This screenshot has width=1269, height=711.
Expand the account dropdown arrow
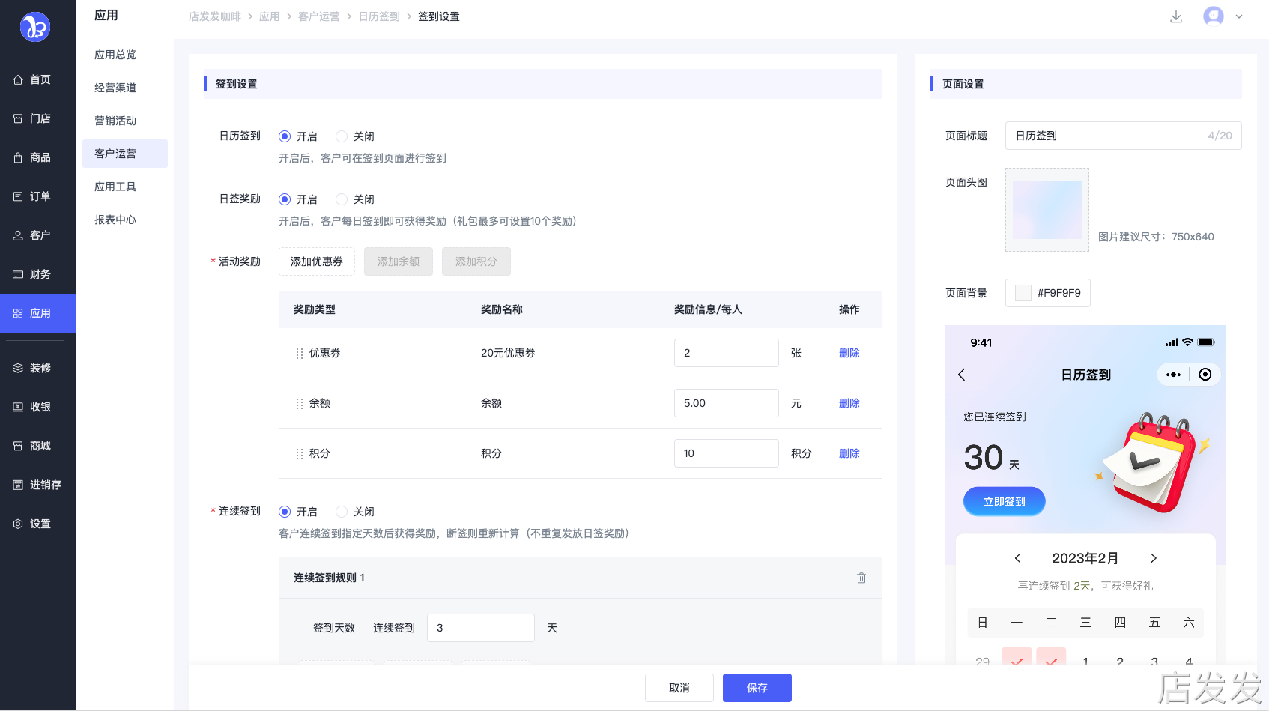[x=1239, y=16]
